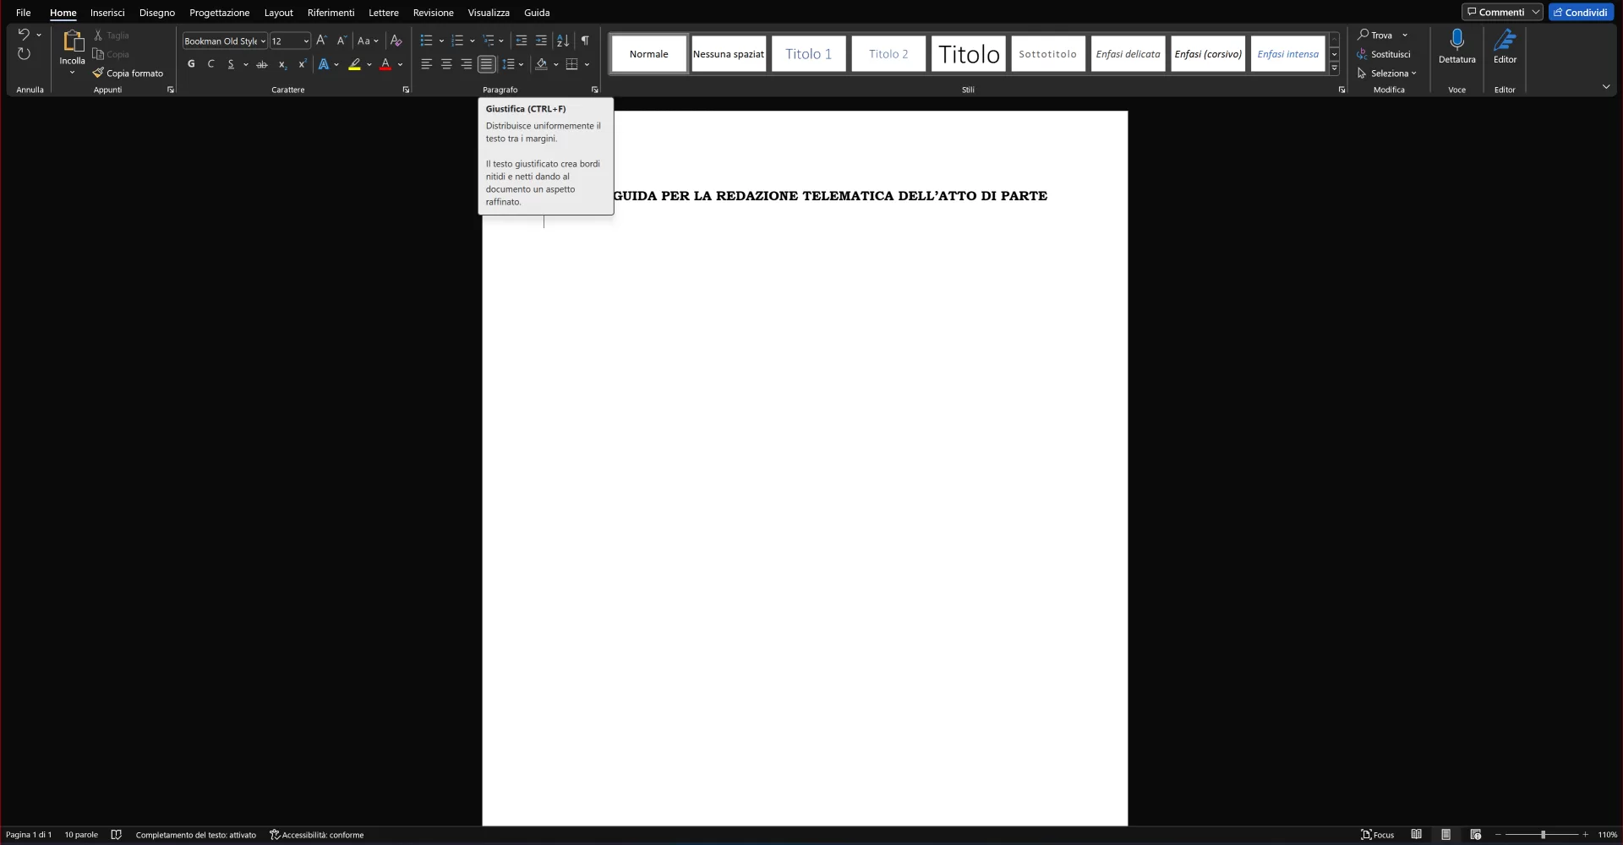Click zoom out minus button

[1498, 835]
